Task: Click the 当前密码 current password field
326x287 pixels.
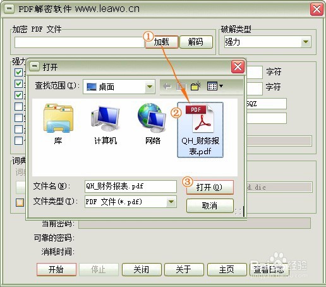Action: click(195, 223)
